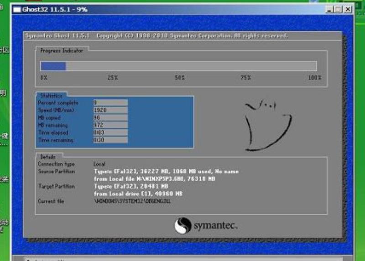Click the Type:c [Fat32], 20481 MB target line
Screen dimensions: 365x261
[x=131, y=186]
